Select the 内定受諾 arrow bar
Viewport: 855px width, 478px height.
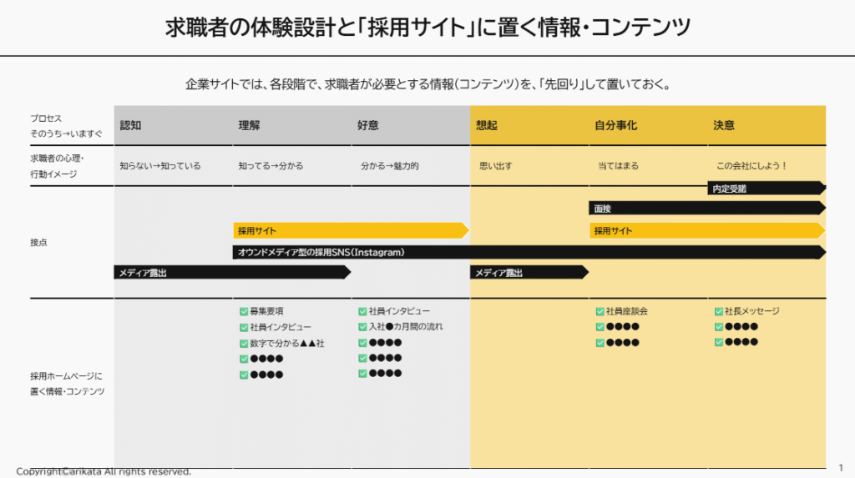766,189
